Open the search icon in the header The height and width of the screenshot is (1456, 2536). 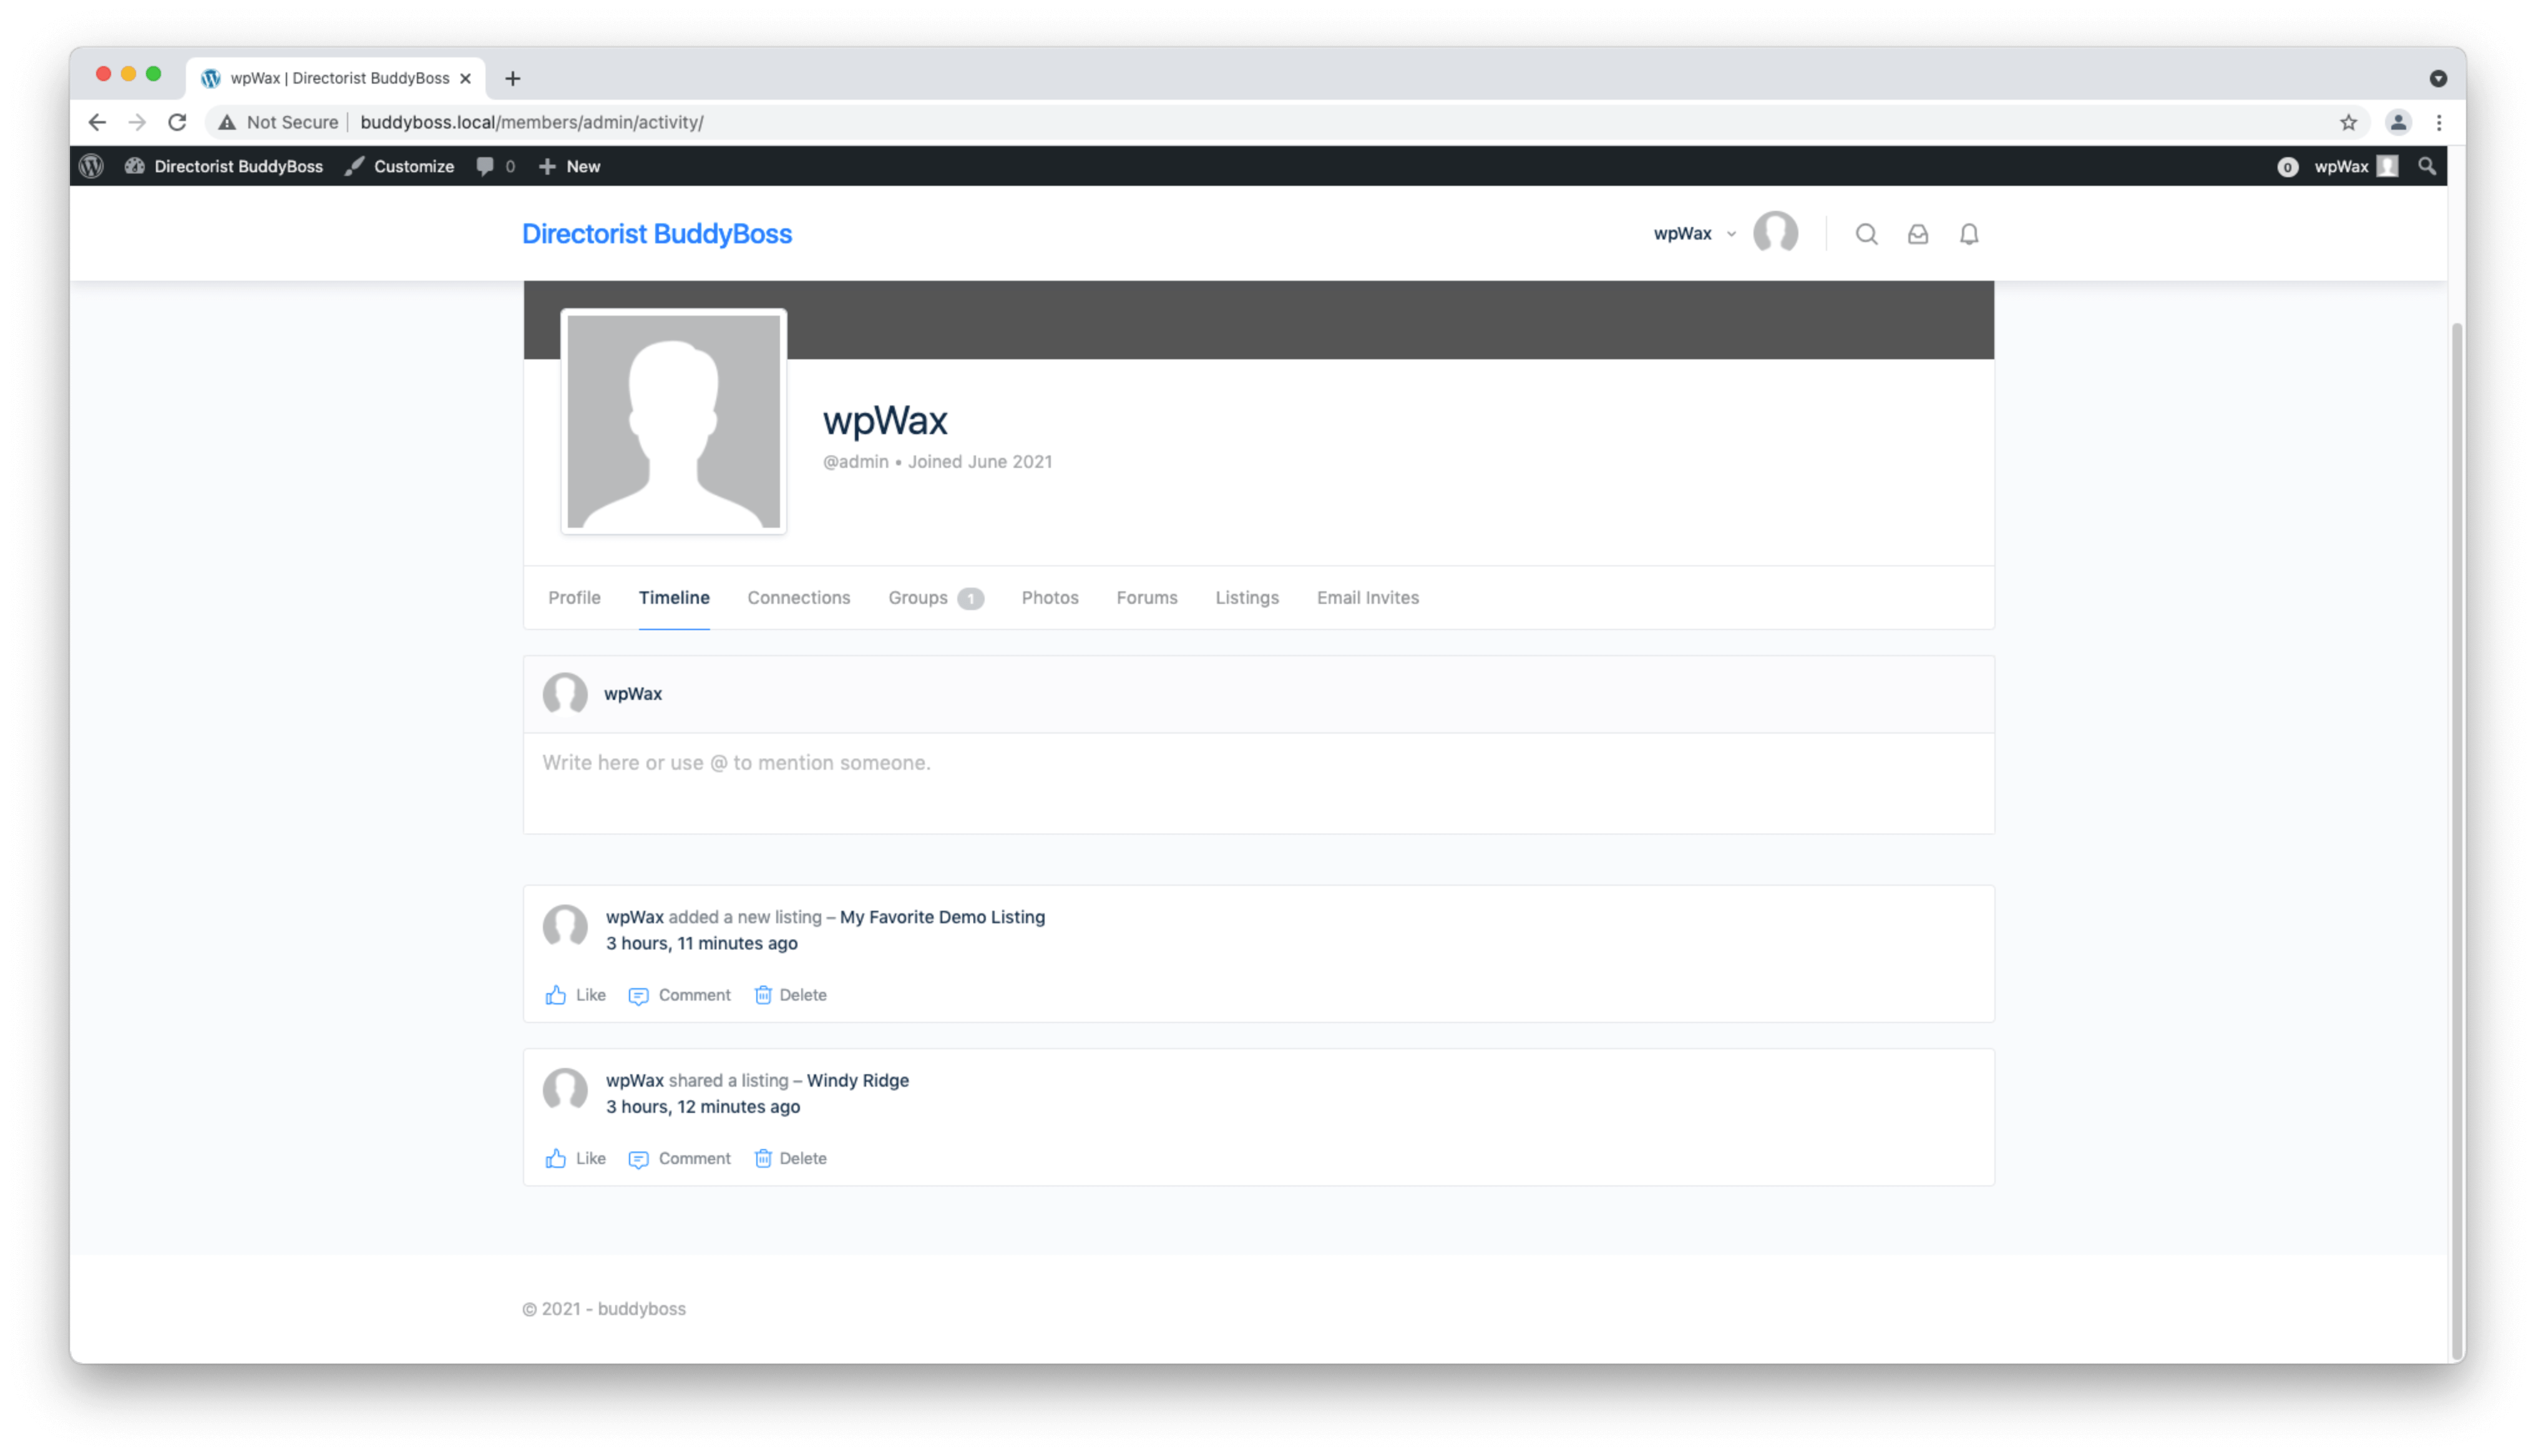pyautogui.click(x=1865, y=233)
